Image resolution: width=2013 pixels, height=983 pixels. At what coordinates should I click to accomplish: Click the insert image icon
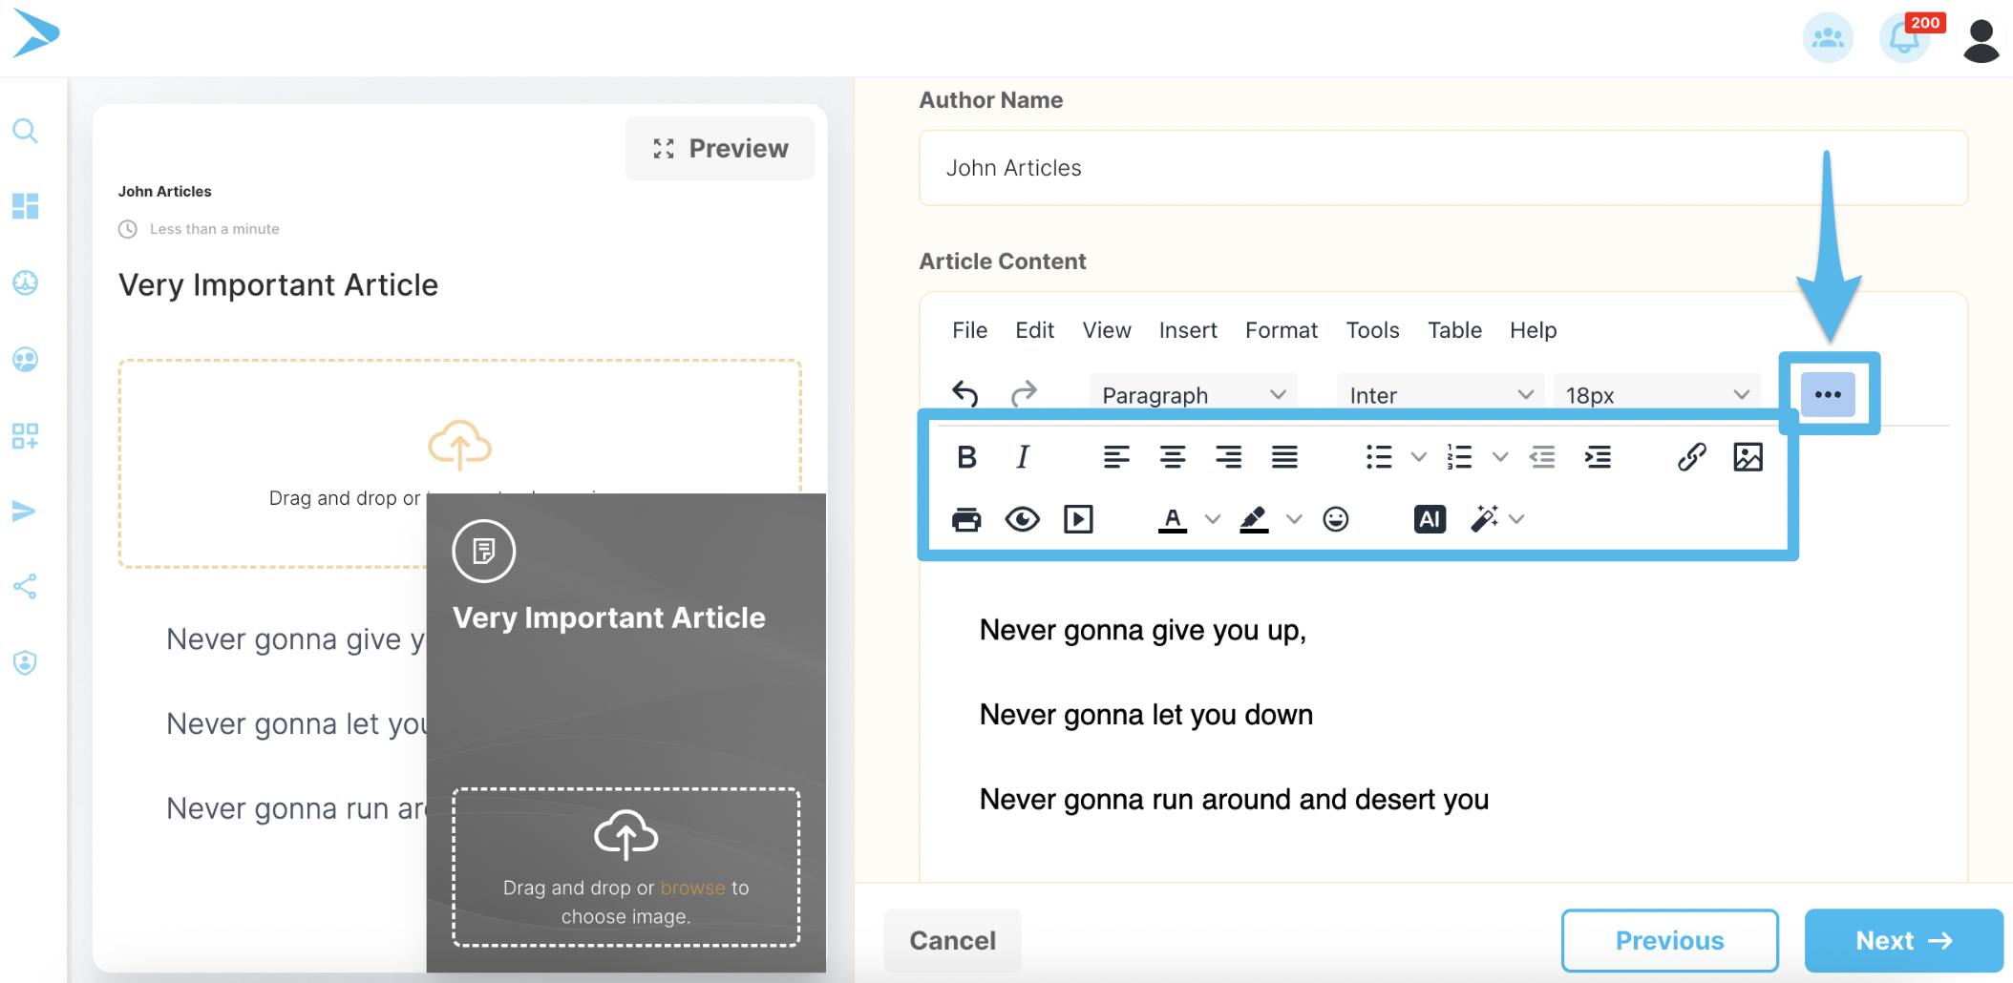pyautogui.click(x=1748, y=457)
